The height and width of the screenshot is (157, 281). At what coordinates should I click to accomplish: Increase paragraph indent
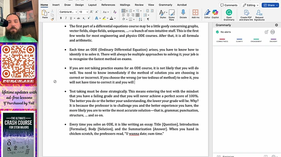click(x=152, y=11)
